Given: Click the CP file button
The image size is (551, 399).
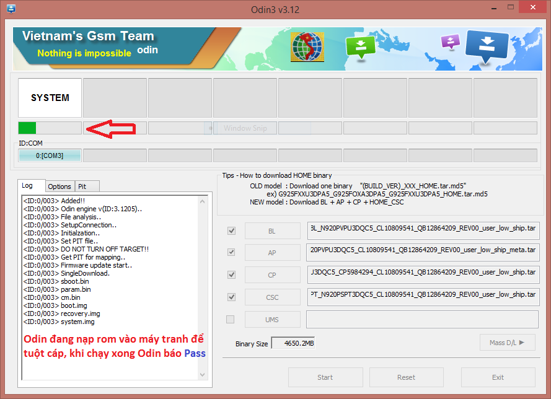Looking at the screenshot, I should (272, 275).
